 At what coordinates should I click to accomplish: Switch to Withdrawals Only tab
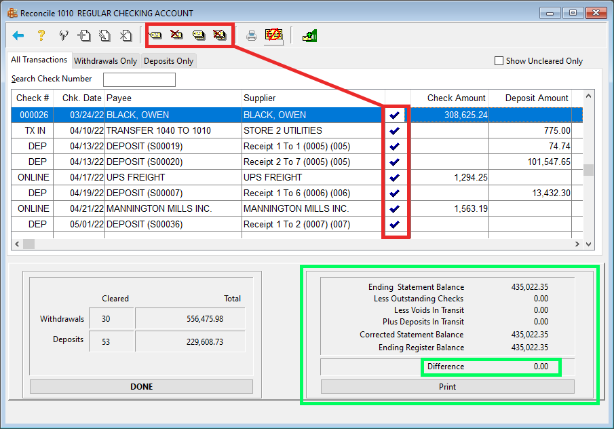click(x=105, y=60)
